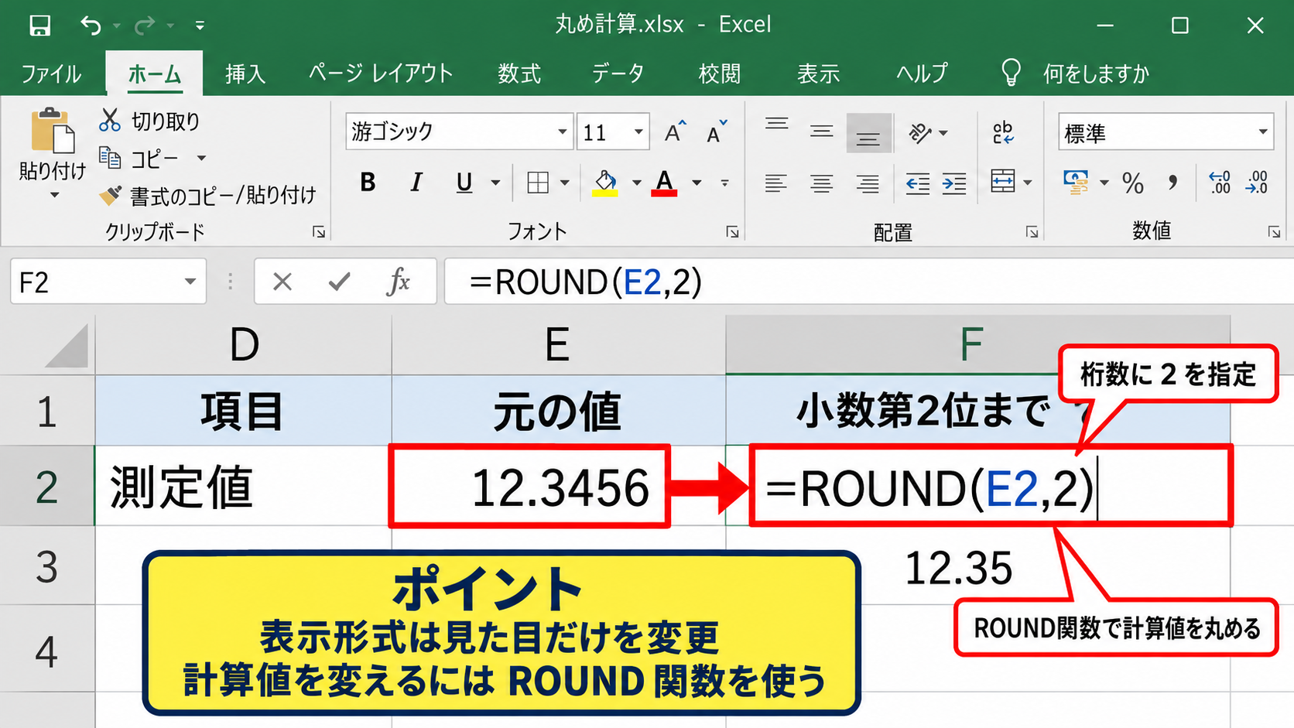Increase font size with large A icon
Viewport: 1294px width, 728px height.
[x=675, y=132]
